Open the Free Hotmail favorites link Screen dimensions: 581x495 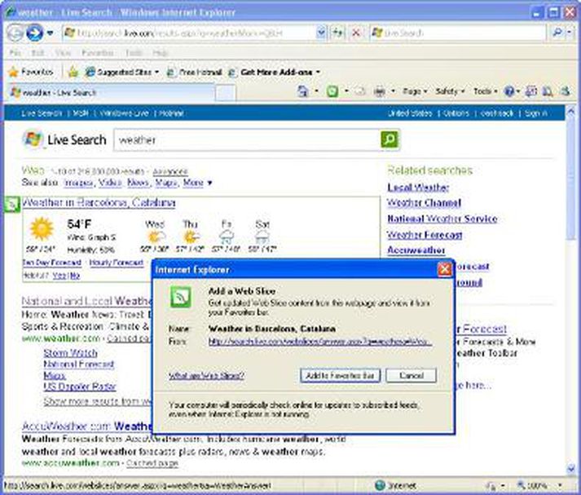195,73
